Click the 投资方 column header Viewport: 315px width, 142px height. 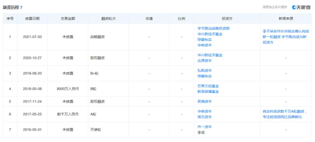[x=227, y=19]
